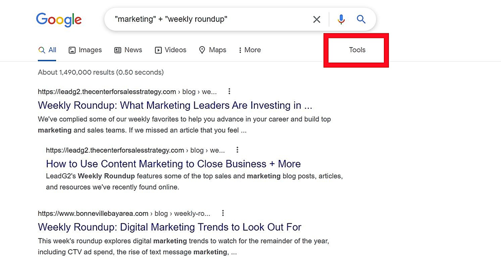Expand the More search options menu
Screen dimensions: 501x265
[250, 50]
